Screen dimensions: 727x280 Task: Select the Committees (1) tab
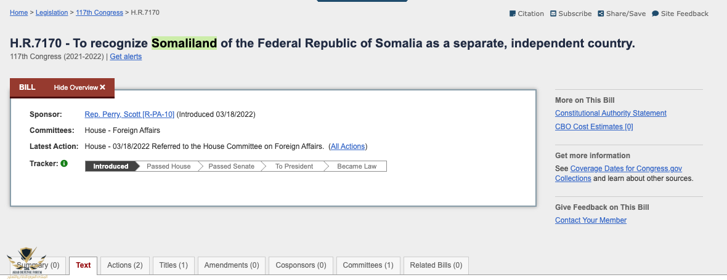pyautogui.click(x=368, y=265)
